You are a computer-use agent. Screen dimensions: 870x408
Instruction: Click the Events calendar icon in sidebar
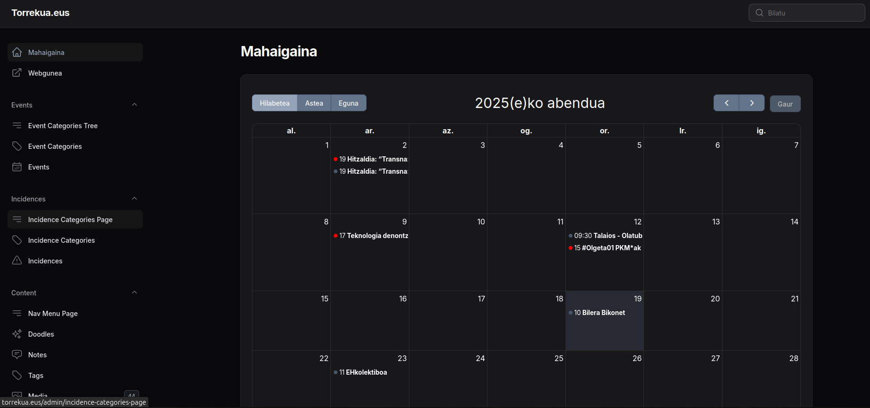tap(17, 167)
